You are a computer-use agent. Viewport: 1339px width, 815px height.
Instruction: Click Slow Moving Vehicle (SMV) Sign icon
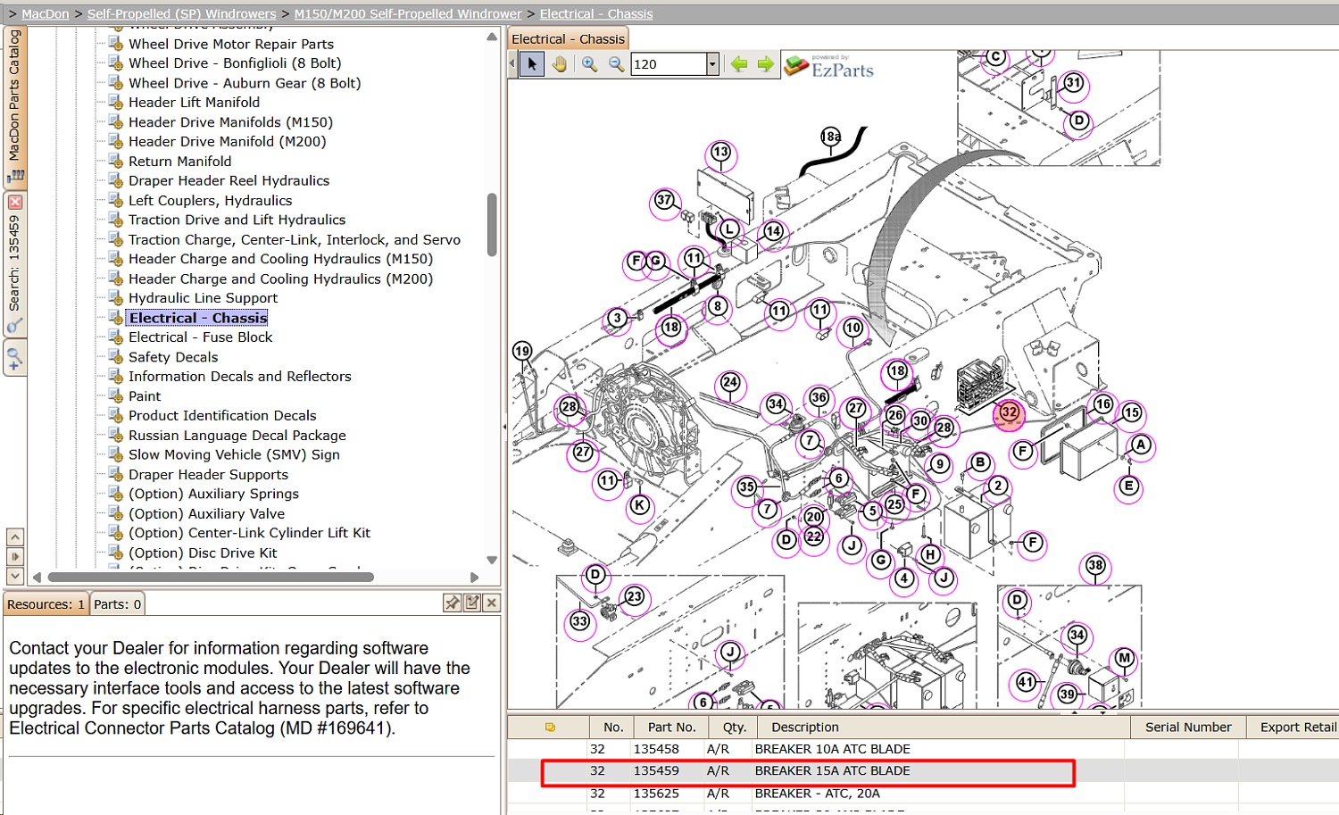[116, 454]
